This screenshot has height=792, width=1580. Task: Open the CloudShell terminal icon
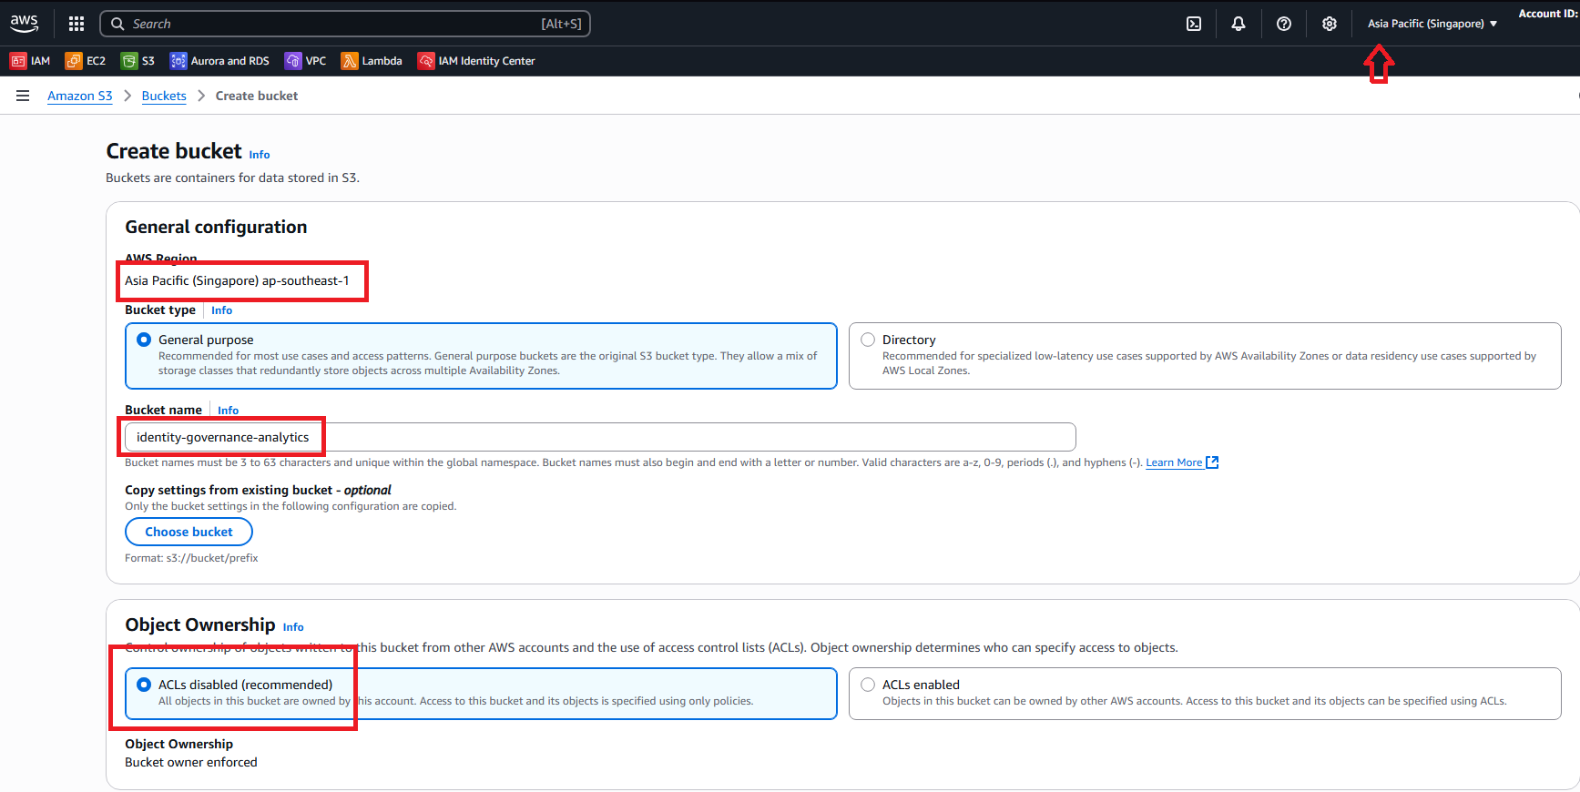pyautogui.click(x=1194, y=24)
